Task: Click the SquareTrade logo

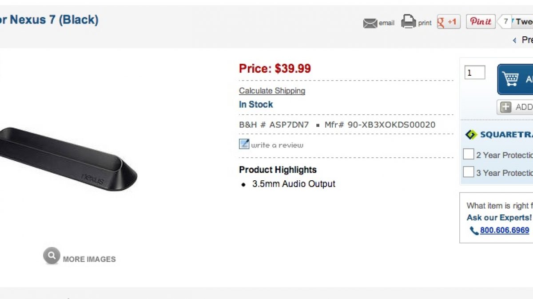Action: point(498,135)
